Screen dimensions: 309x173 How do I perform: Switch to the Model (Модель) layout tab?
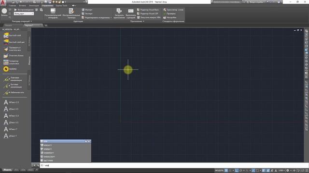click(8, 170)
